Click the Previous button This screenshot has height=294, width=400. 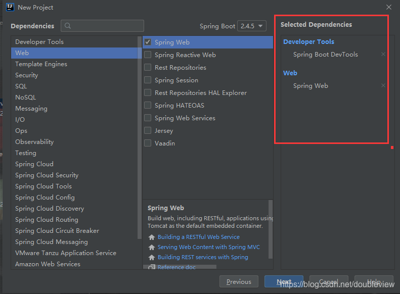click(239, 281)
